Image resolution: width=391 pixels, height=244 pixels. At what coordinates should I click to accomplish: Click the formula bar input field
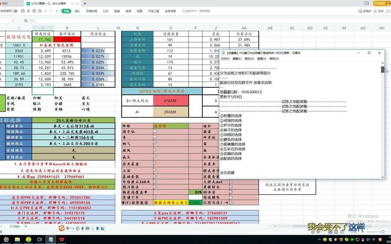[x=212, y=21]
